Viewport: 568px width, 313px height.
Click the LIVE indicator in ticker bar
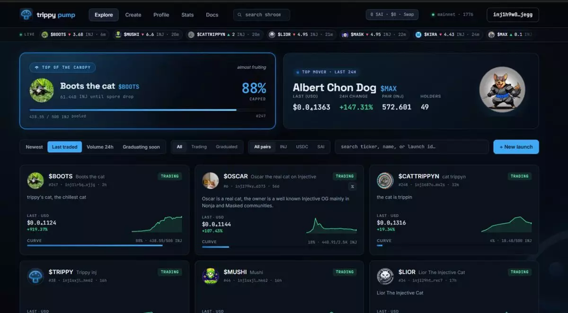click(27, 35)
